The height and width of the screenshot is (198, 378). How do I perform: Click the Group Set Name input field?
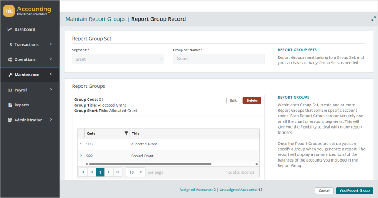coord(219,59)
